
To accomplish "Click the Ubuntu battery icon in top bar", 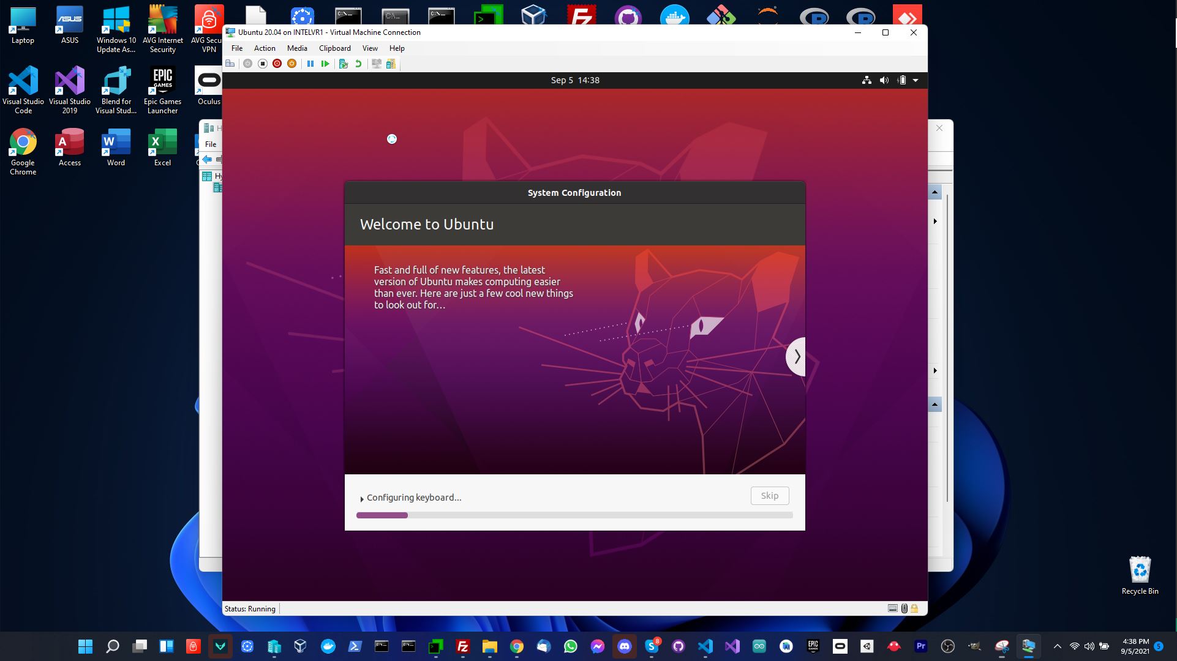I will pos(902,80).
